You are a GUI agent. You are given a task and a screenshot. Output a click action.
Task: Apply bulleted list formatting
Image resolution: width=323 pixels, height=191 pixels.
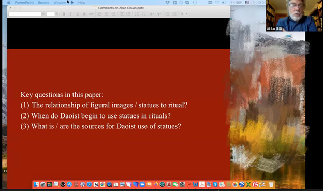(x=122, y=14)
